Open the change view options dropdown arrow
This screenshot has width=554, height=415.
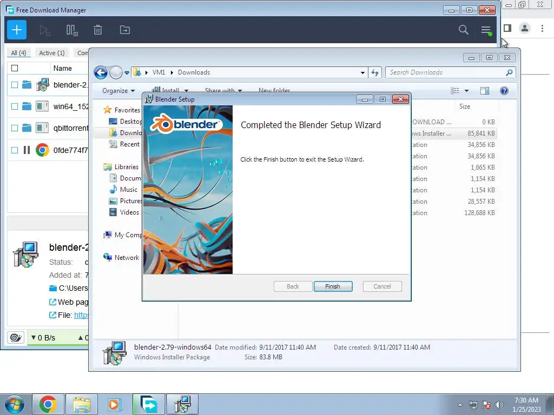coord(466,91)
